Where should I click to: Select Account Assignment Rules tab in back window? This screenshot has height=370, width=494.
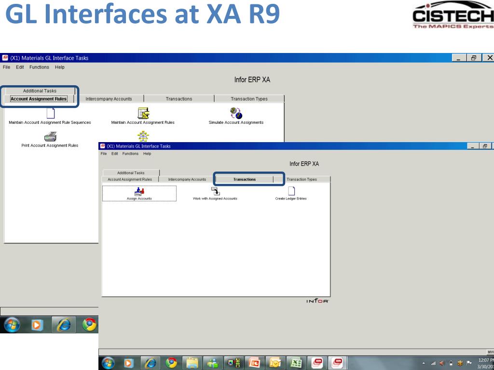point(39,99)
